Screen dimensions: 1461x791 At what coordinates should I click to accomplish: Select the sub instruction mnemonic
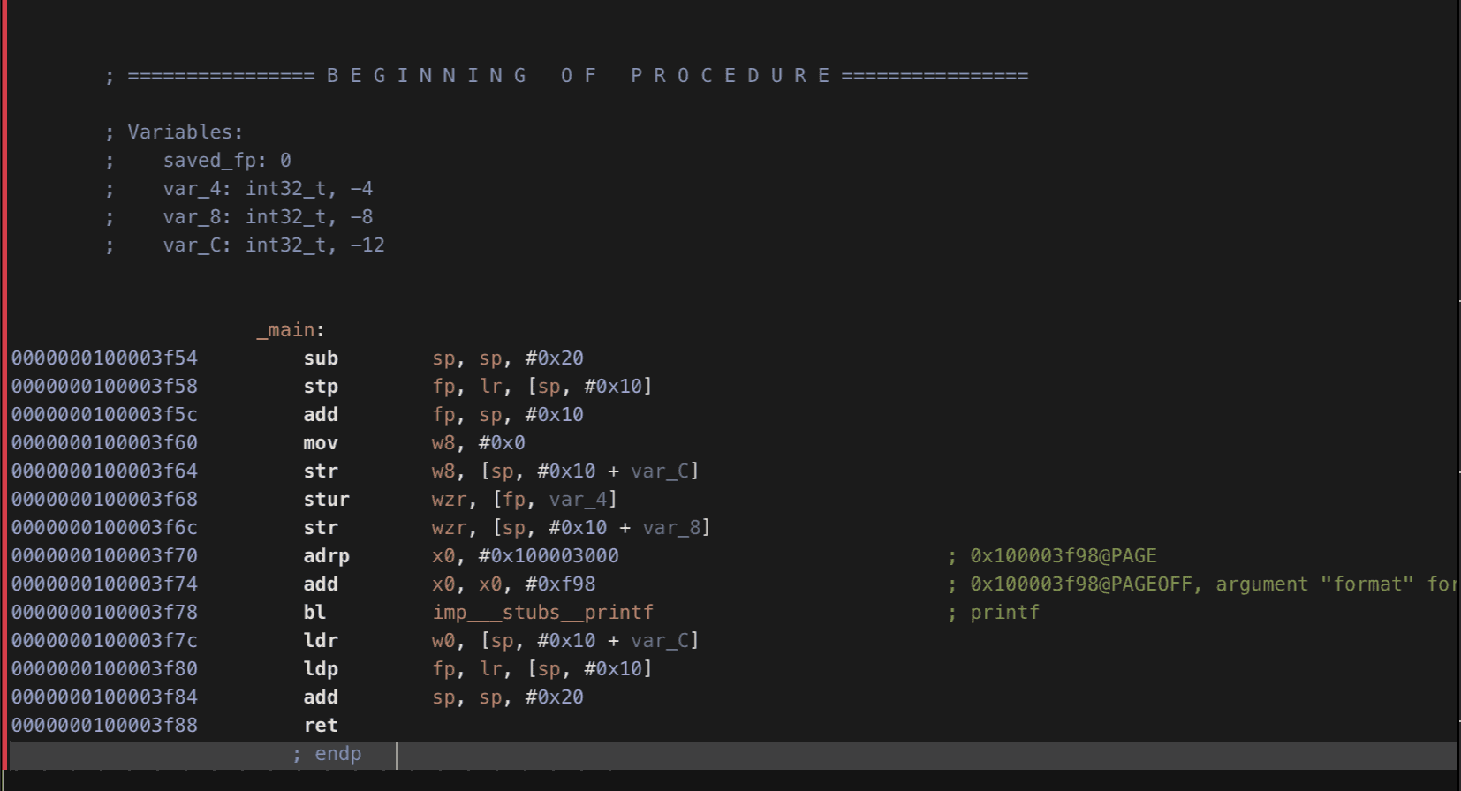[x=321, y=358]
